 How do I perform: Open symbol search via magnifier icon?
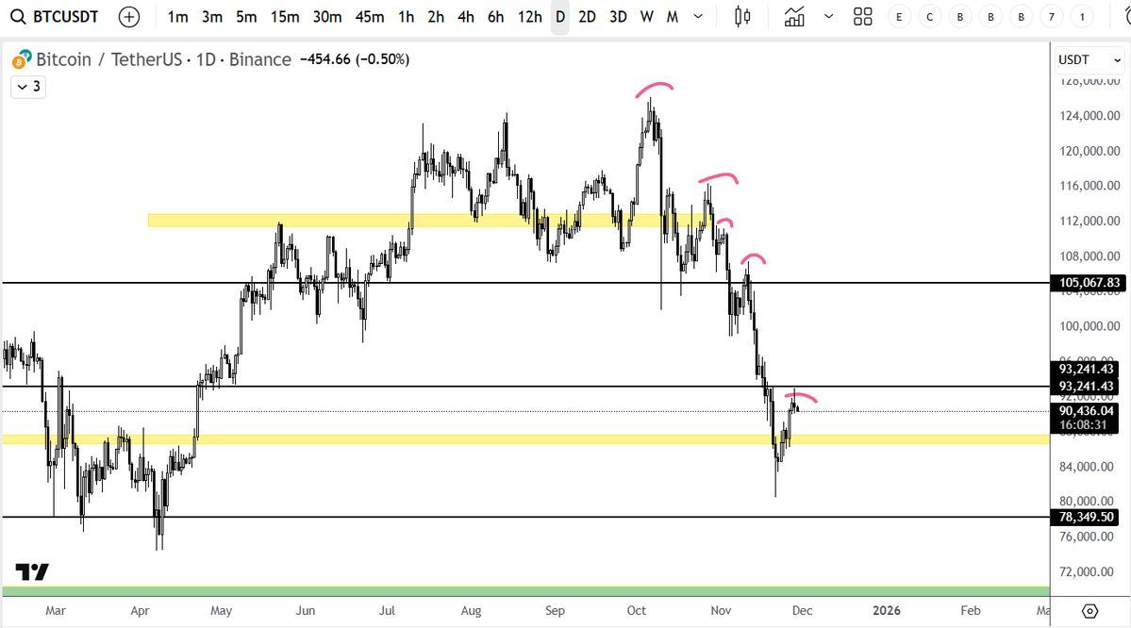[17, 17]
